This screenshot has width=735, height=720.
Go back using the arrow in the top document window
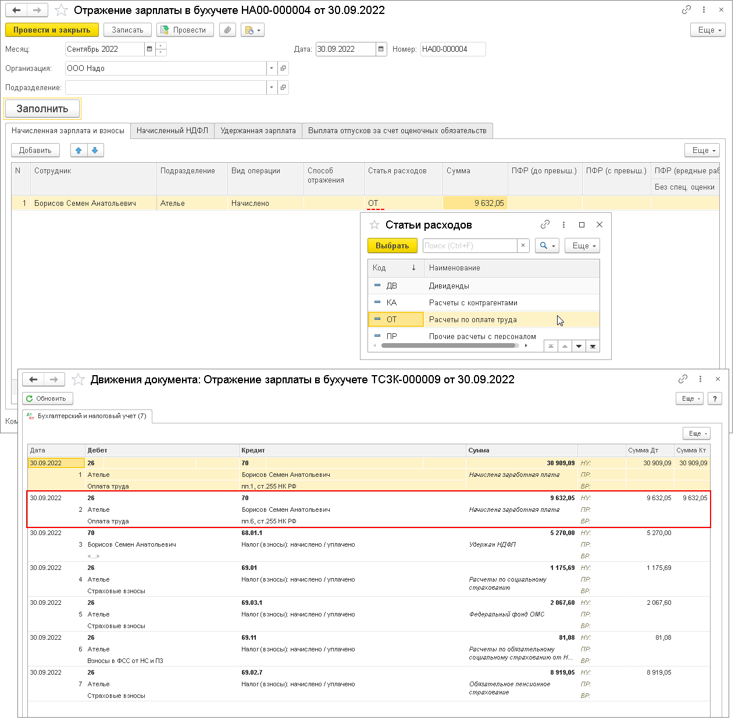point(17,10)
